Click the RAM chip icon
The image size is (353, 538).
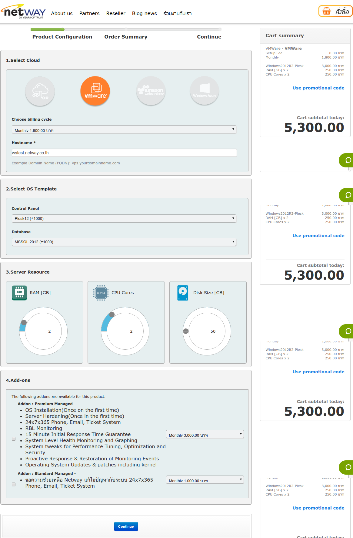pyautogui.click(x=19, y=293)
